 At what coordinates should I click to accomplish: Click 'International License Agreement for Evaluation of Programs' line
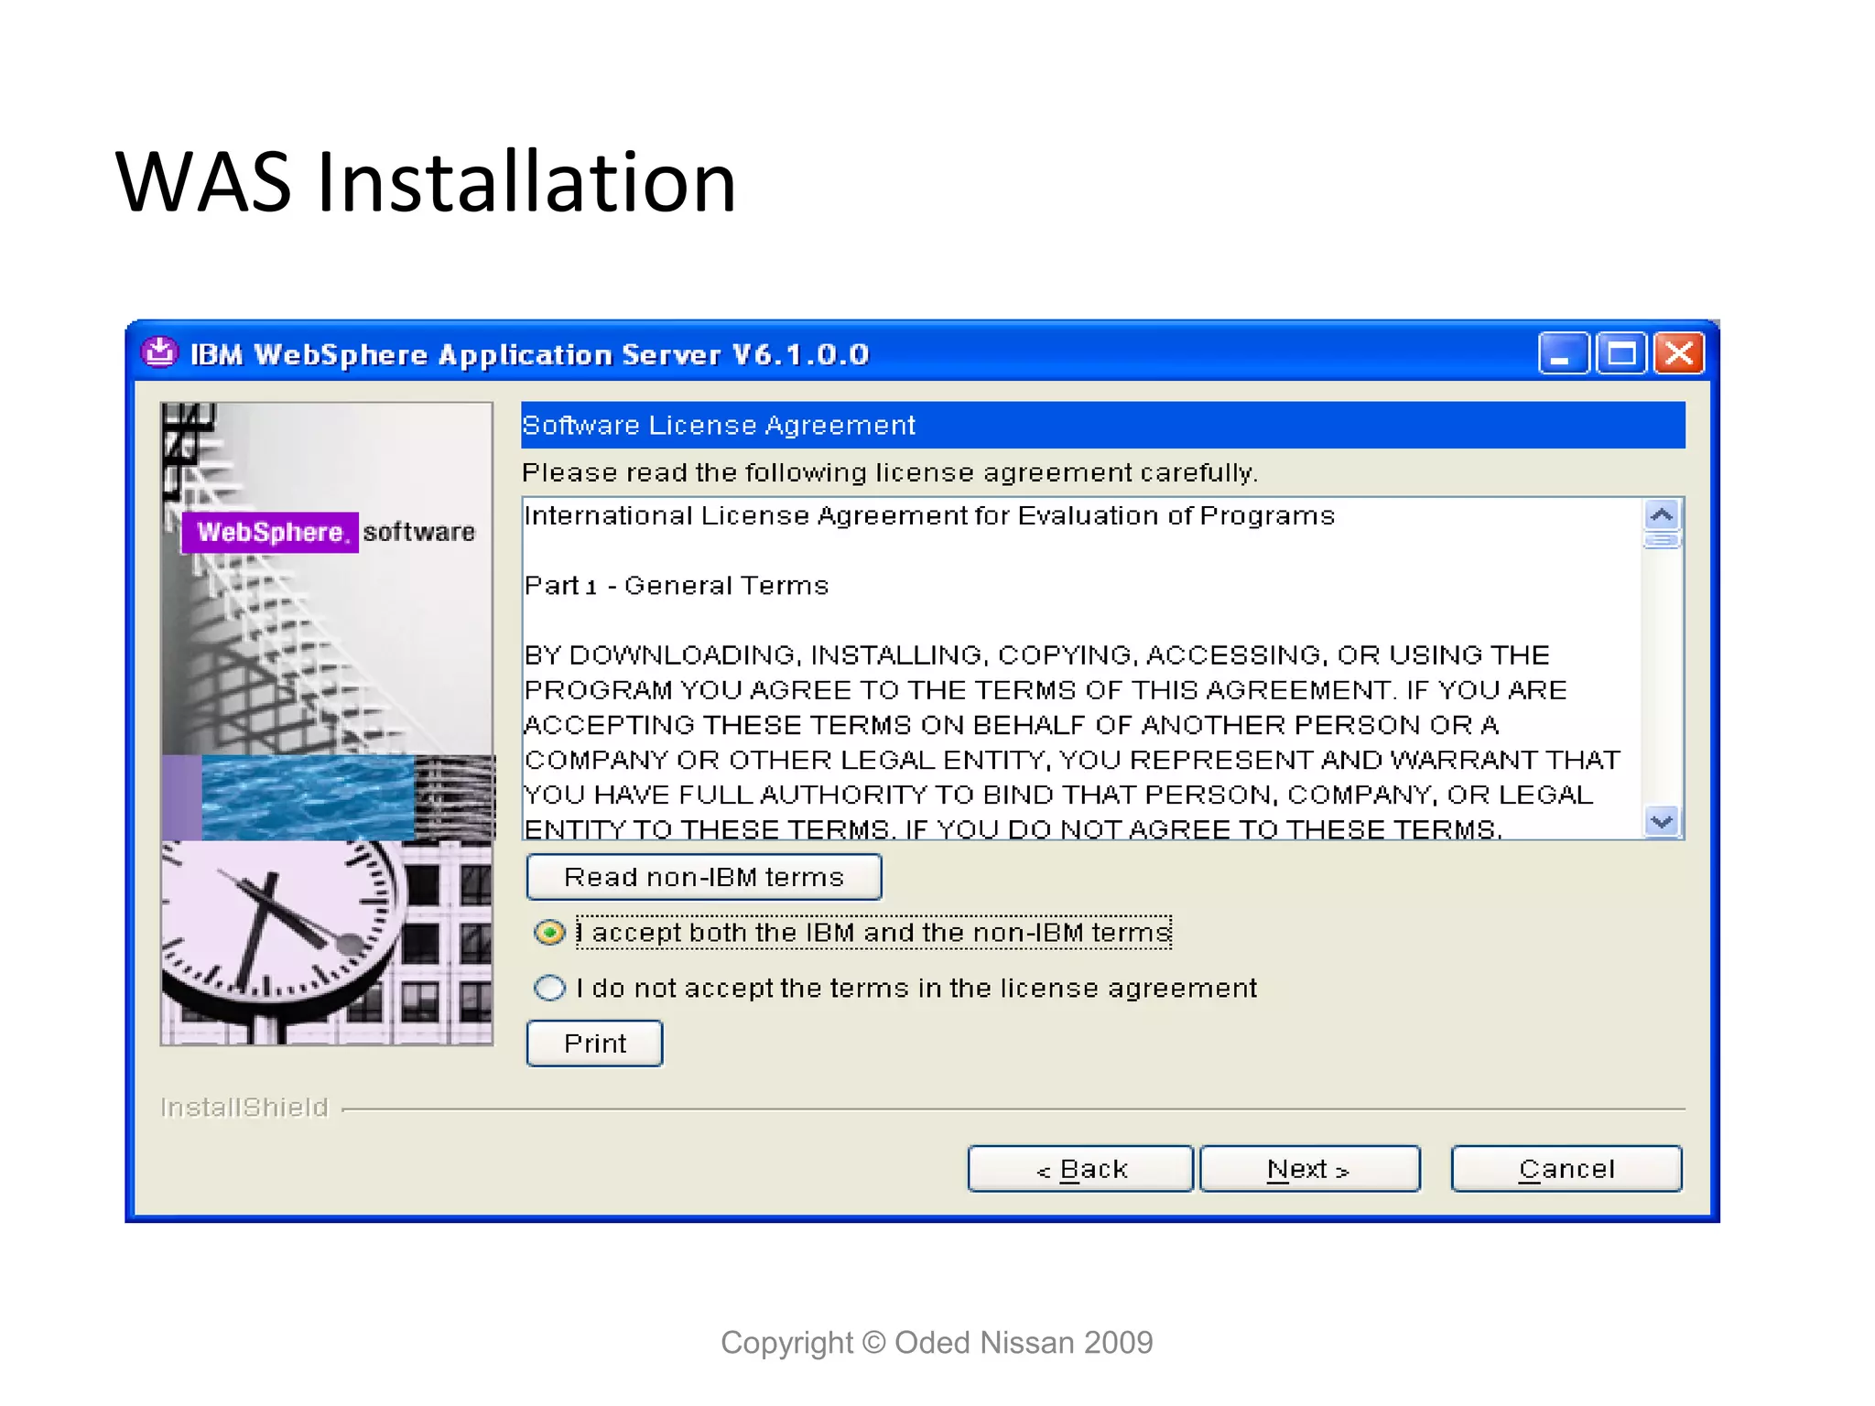[929, 516]
